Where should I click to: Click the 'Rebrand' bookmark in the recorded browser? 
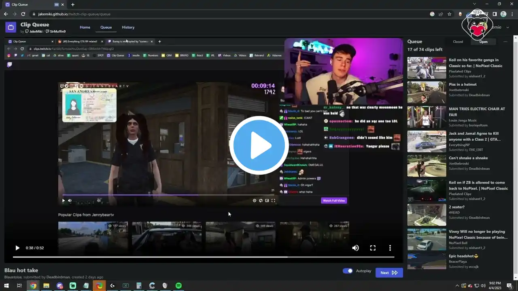(x=256, y=55)
